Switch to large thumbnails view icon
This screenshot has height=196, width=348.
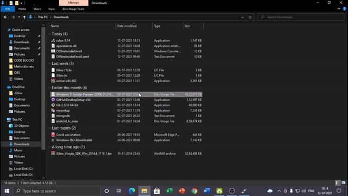(x=343, y=183)
